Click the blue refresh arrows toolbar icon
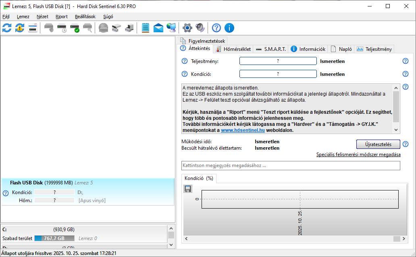 click(7, 28)
